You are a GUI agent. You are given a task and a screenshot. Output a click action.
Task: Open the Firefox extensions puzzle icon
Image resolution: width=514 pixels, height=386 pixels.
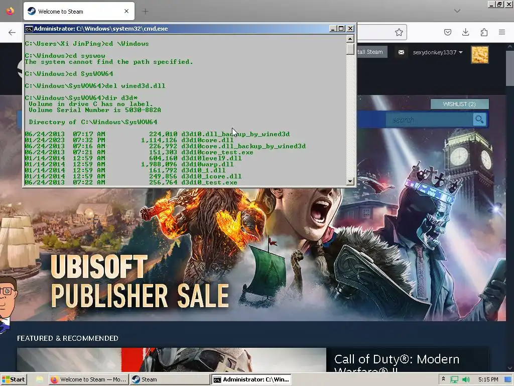[484, 32]
